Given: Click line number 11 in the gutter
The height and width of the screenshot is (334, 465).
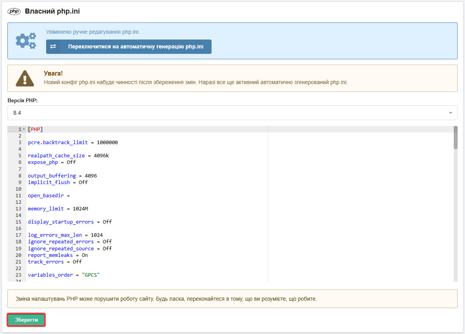Looking at the screenshot, I should tap(18, 196).
